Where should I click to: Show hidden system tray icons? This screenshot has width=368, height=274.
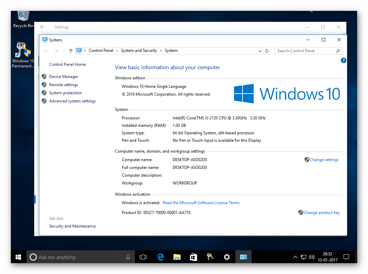coord(295,257)
